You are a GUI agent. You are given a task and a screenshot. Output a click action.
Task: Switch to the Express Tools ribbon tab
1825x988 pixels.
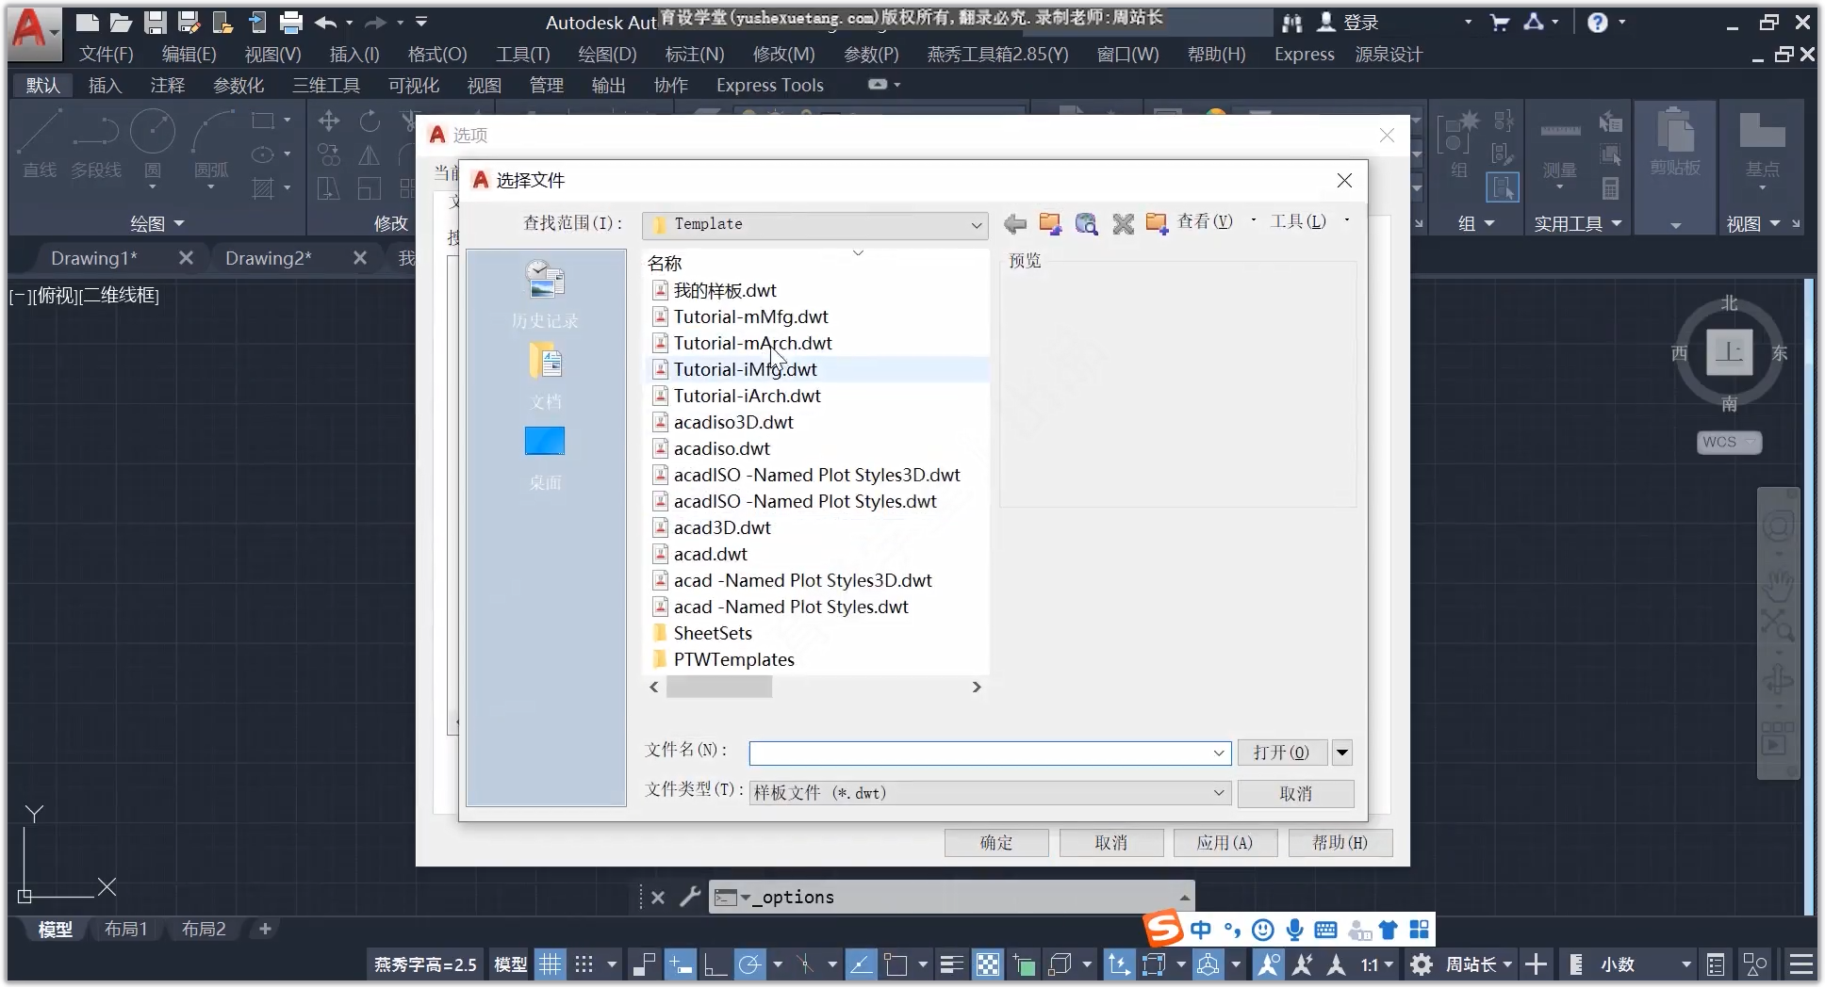[770, 85]
